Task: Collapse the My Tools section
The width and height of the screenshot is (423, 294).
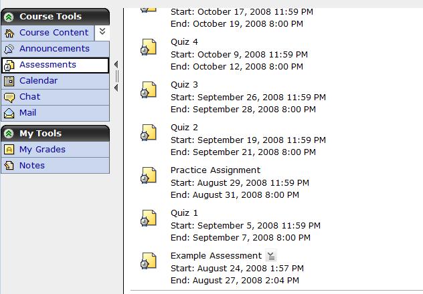Action: [x=9, y=134]
